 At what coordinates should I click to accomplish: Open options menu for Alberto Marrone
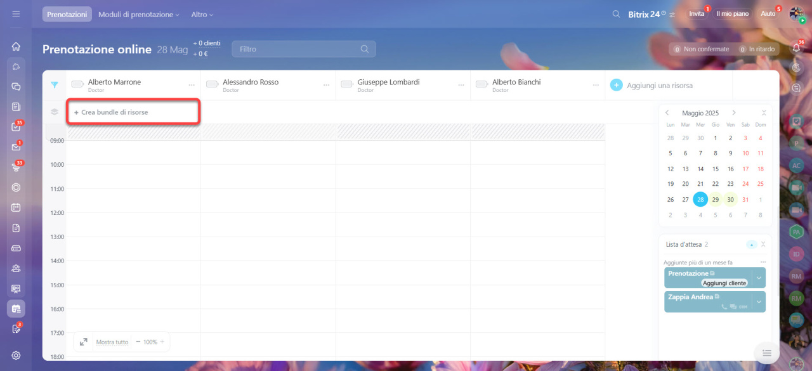tap(192, 85)
